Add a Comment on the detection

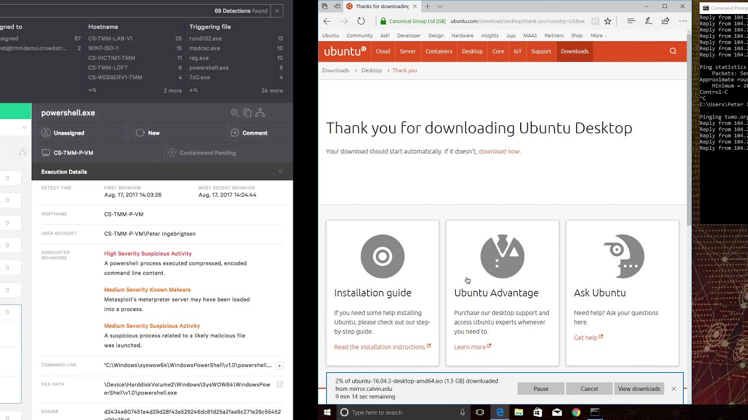pos(249,133)
